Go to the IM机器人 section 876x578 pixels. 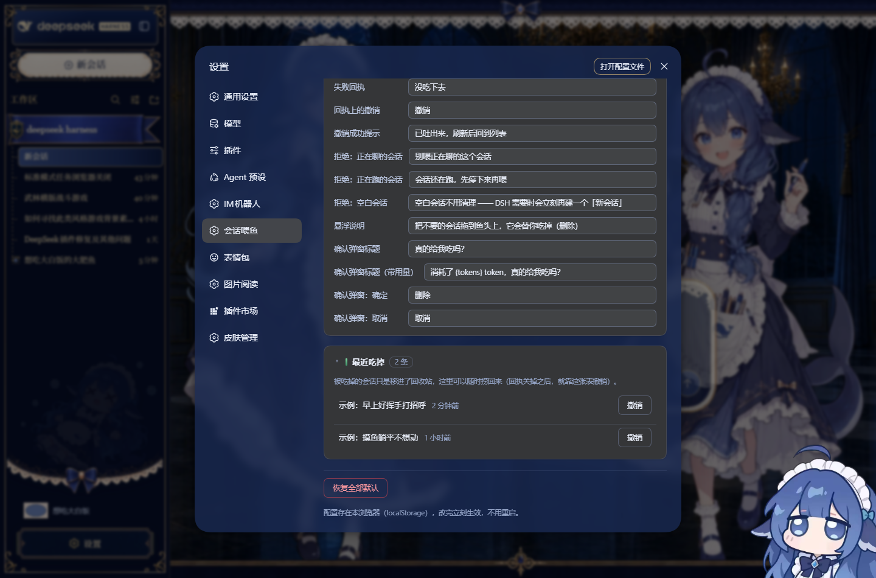(x=252, y=204)
